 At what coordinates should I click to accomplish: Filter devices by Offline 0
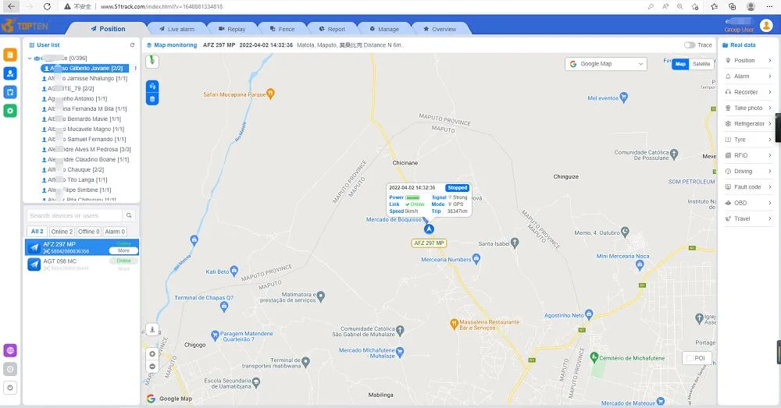click(89, 232)
